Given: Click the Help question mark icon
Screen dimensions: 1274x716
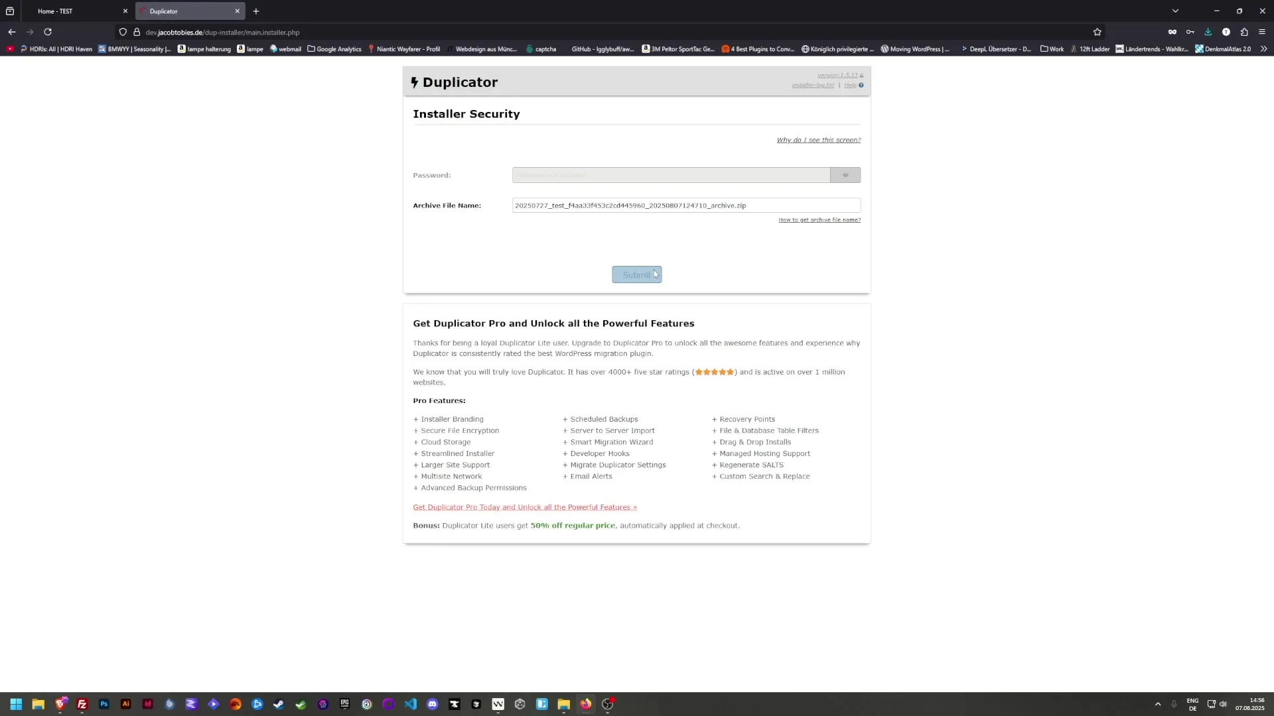Looking at the screenshot, I should (860, 85).
